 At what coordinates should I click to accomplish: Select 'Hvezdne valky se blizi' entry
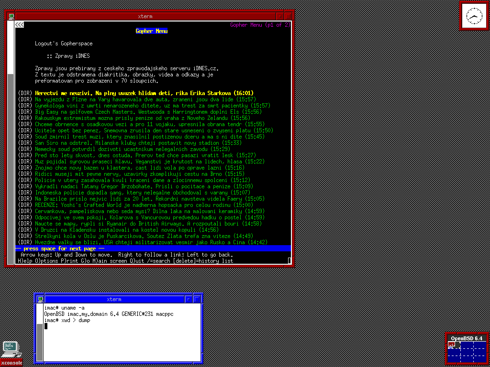pos(144,242)
